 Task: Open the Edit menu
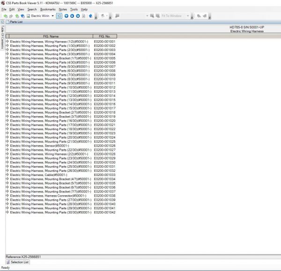[12, 9]
